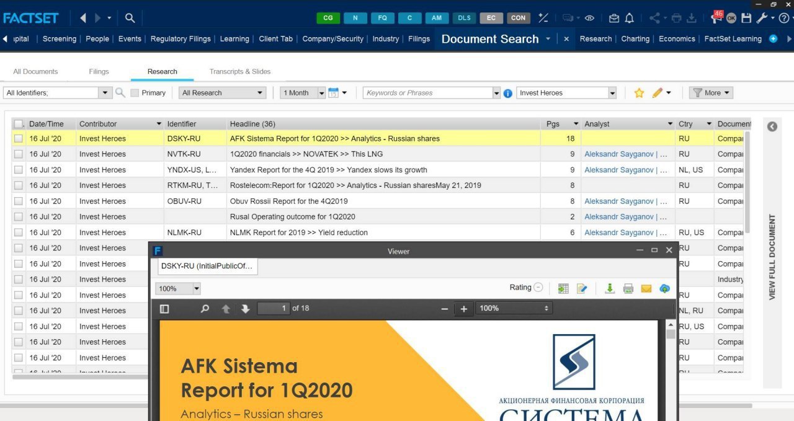The width and height of the screenshot is (794, 421).
Task: Toggle the PDF sidebar panel
Action: 164,308
